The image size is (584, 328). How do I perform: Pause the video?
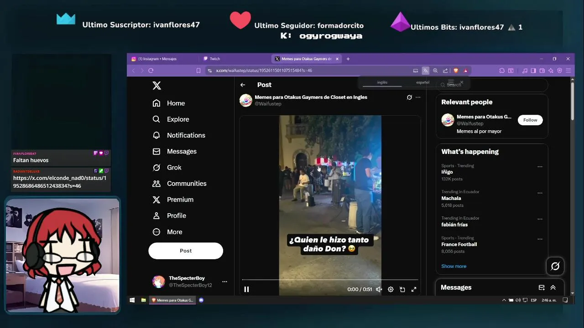(246, 289)
